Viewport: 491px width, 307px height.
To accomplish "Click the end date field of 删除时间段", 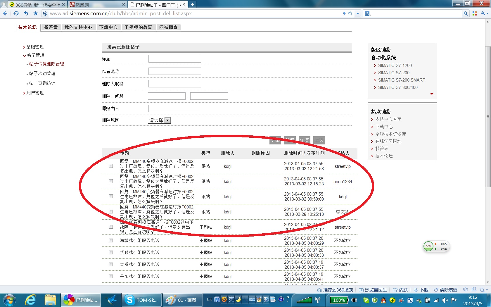I will click(209, 96).
